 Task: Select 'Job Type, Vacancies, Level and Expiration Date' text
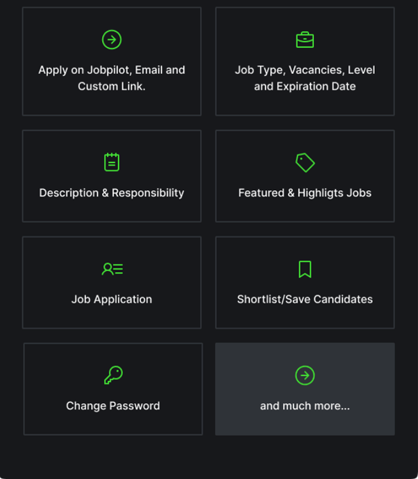click(305, 78)
